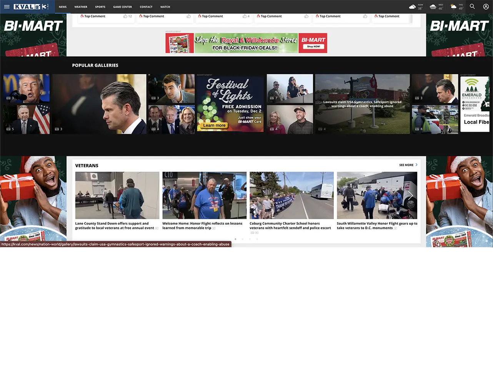The width and height of the screenshot is (493, 384).
Task: Open the gallery with man beside American flag
Action: pos(27,119)
